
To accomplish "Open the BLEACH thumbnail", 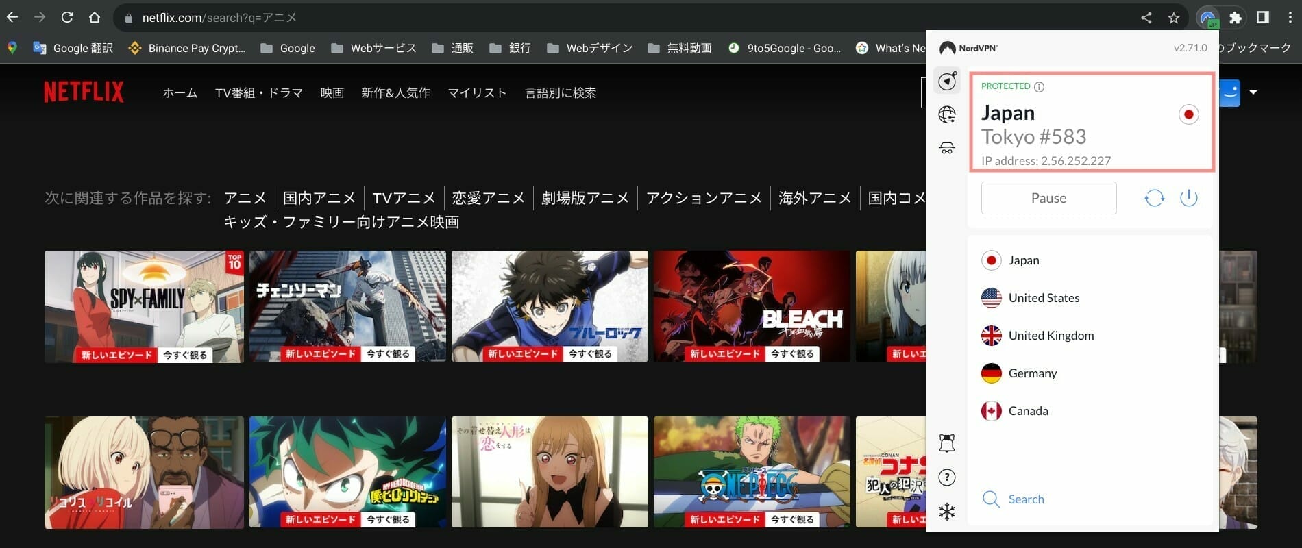I will (x=752, y=306).
